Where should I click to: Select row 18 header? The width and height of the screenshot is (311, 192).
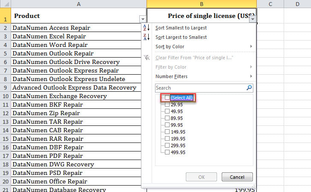coord(6,164)
